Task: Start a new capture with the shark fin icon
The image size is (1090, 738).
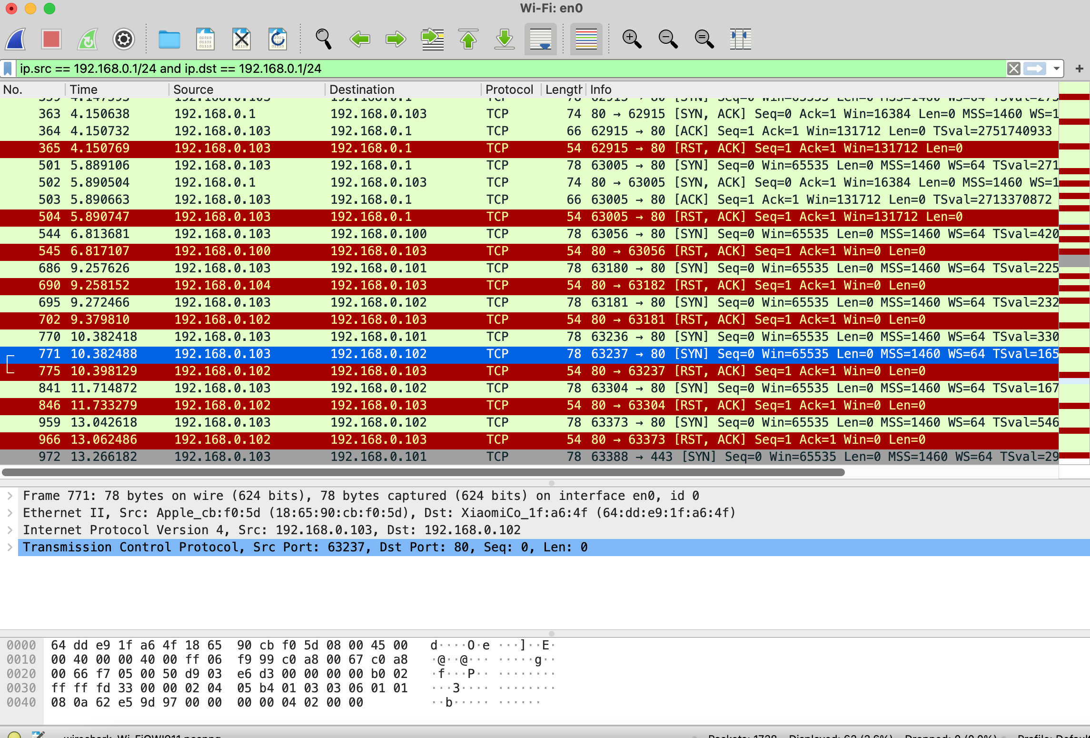Action: pyautogui.click(x=16, y=39)
